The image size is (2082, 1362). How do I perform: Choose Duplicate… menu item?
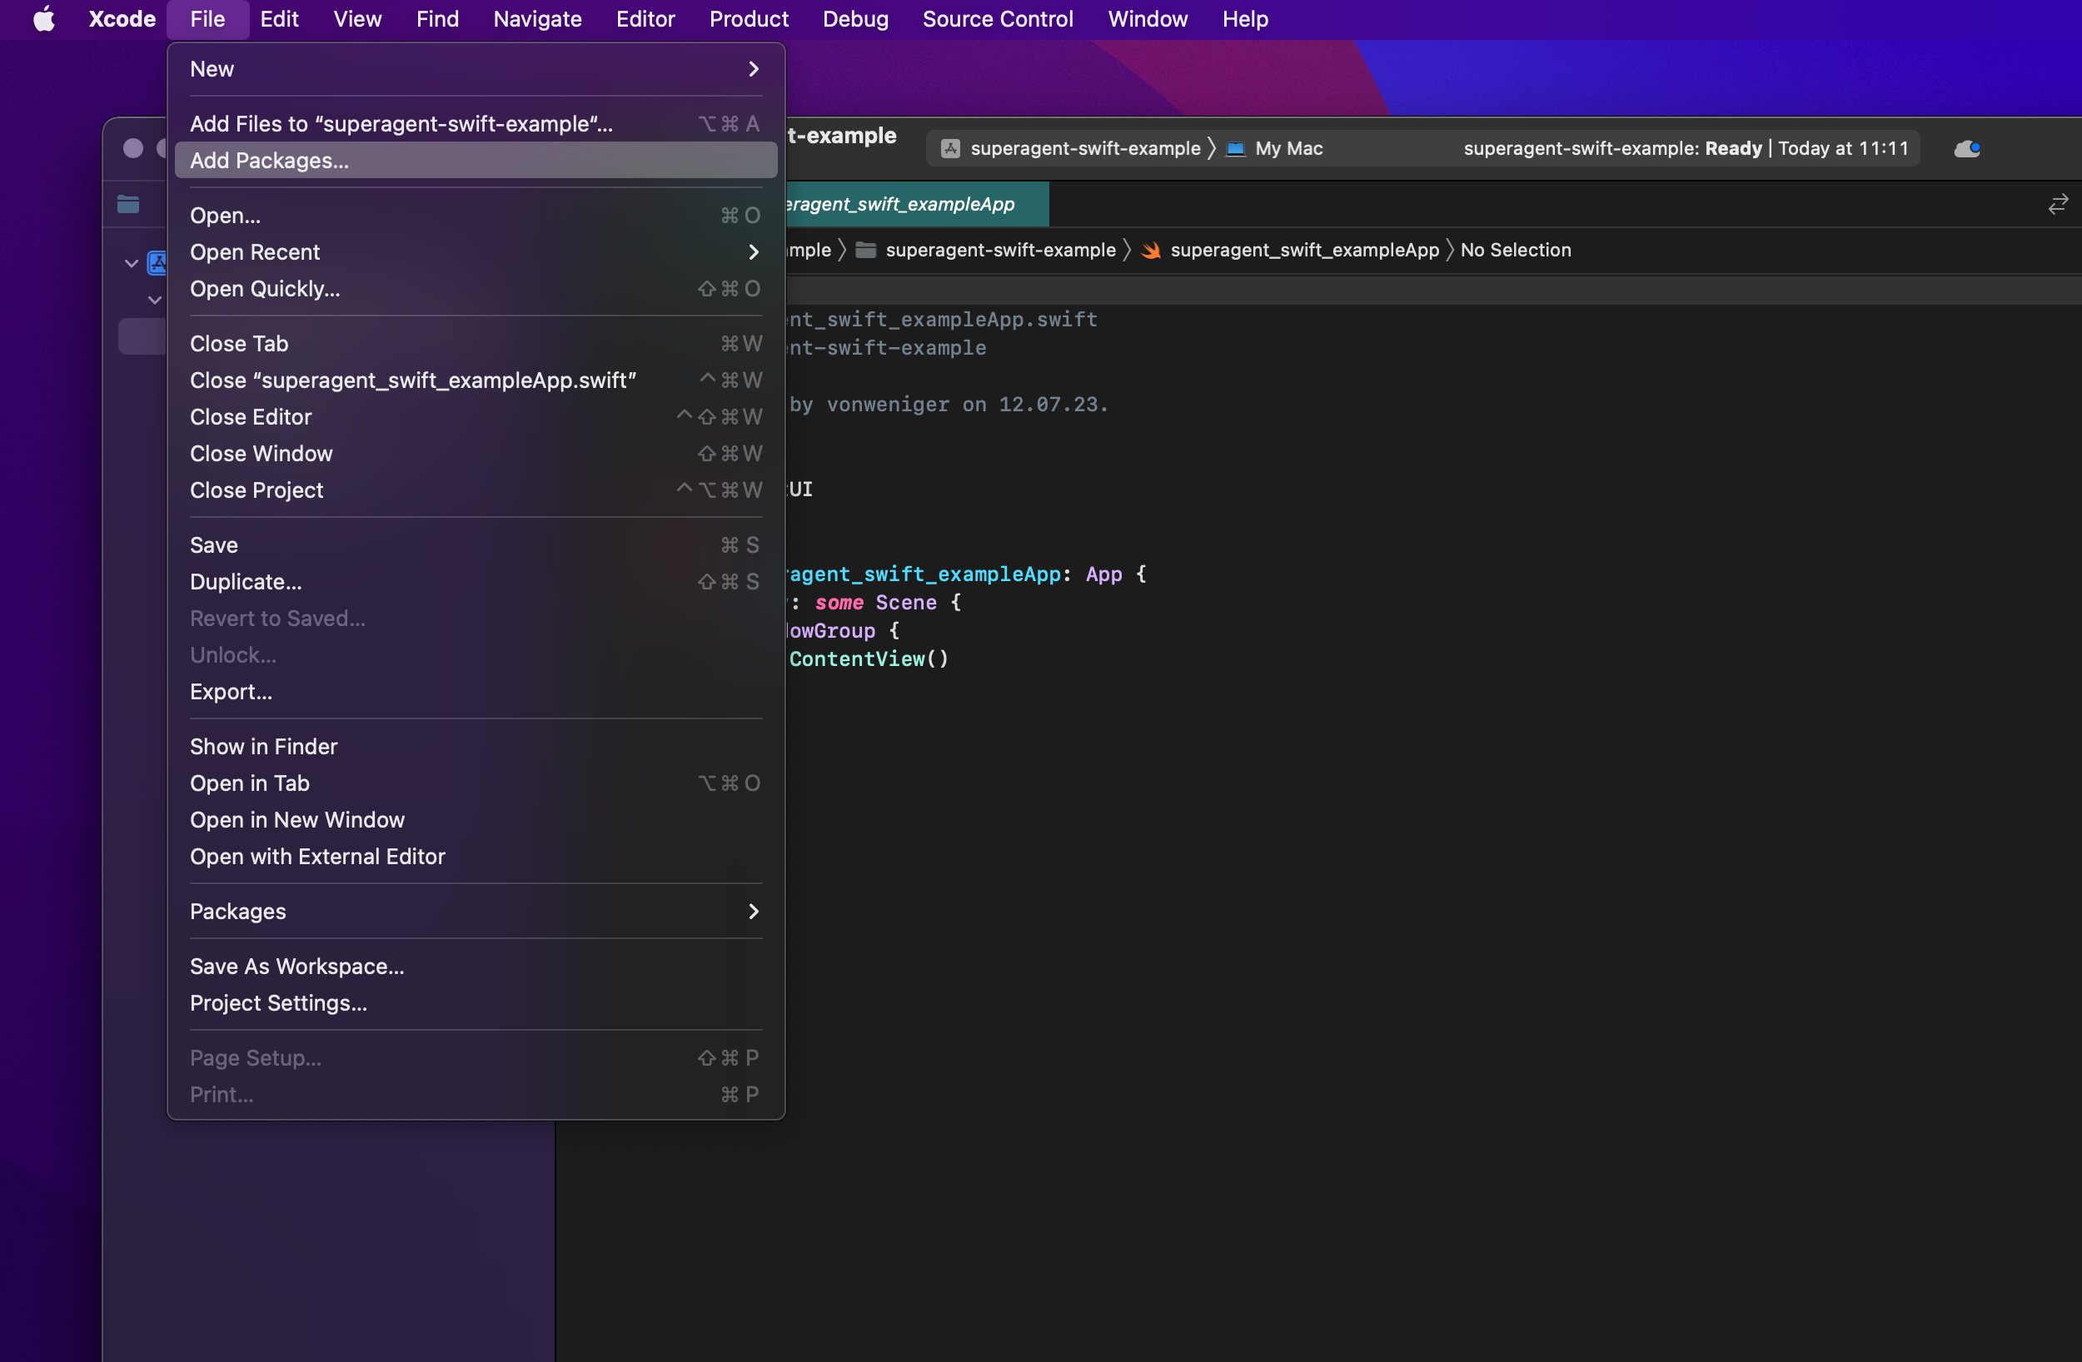coord(476,583)
